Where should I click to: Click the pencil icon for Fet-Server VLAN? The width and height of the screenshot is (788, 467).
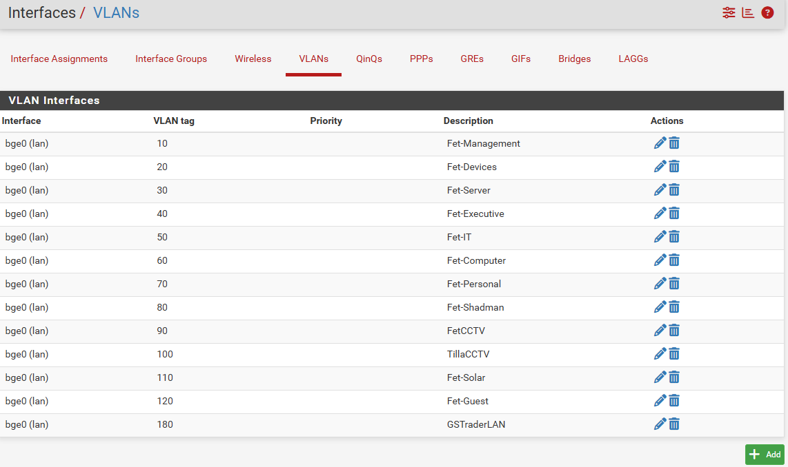(x=660, y=190)
